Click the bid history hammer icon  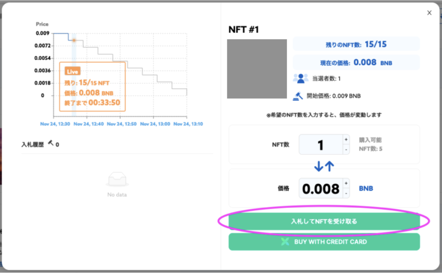(x=51, y=143)
